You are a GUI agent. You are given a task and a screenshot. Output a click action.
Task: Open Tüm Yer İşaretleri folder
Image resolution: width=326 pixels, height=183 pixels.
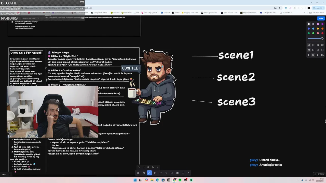pyautogui.click(x=317, y=13)
